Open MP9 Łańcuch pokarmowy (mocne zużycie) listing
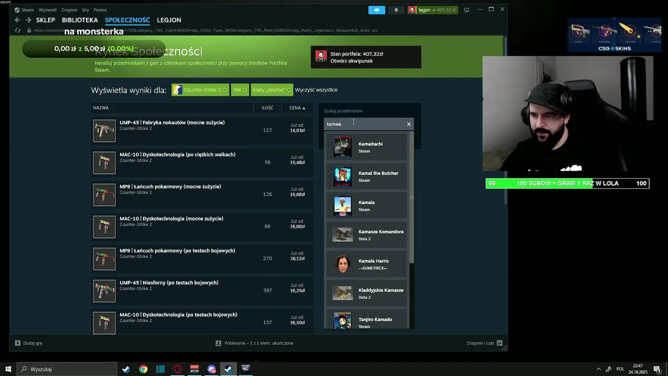This screenshot has width=668, height=376. pos(203,195)
